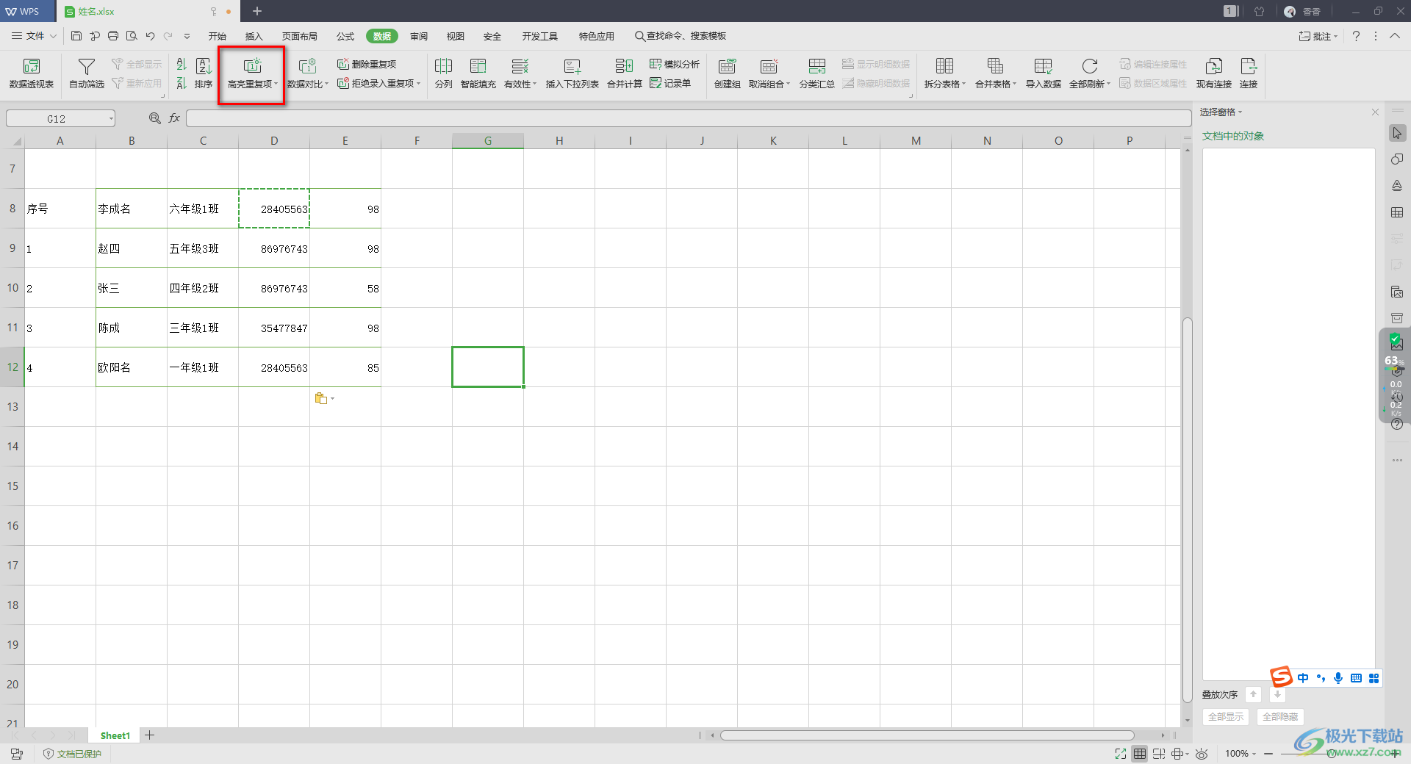Select column G header
Screen dimensions: 1411x764
[x=488, y=140]
